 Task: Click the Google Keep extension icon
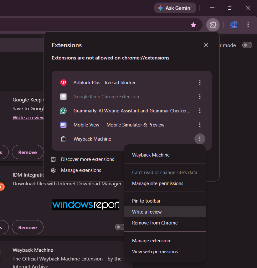pos(64,97)
